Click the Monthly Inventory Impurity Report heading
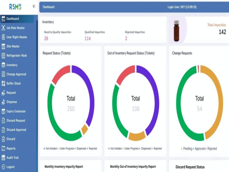 [x=64, y=167]
